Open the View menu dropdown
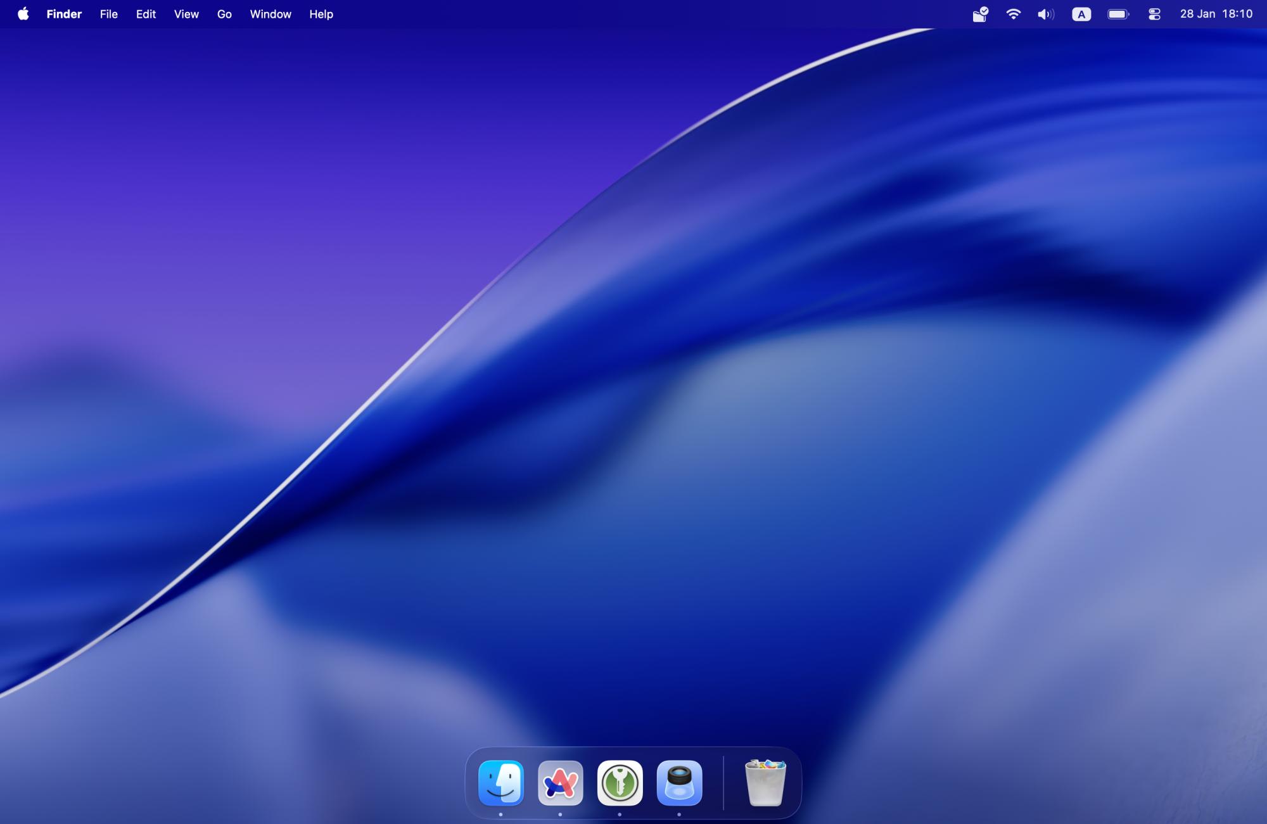1267x824 pixels. [x=186, y=14]
